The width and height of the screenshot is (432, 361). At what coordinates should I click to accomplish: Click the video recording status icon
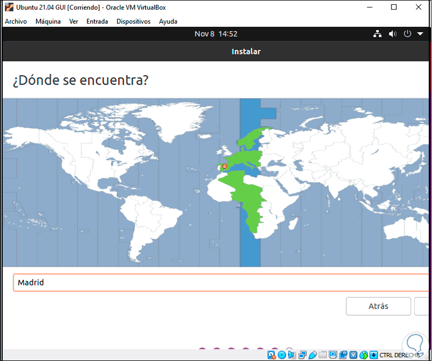click(x=343, y=355)
